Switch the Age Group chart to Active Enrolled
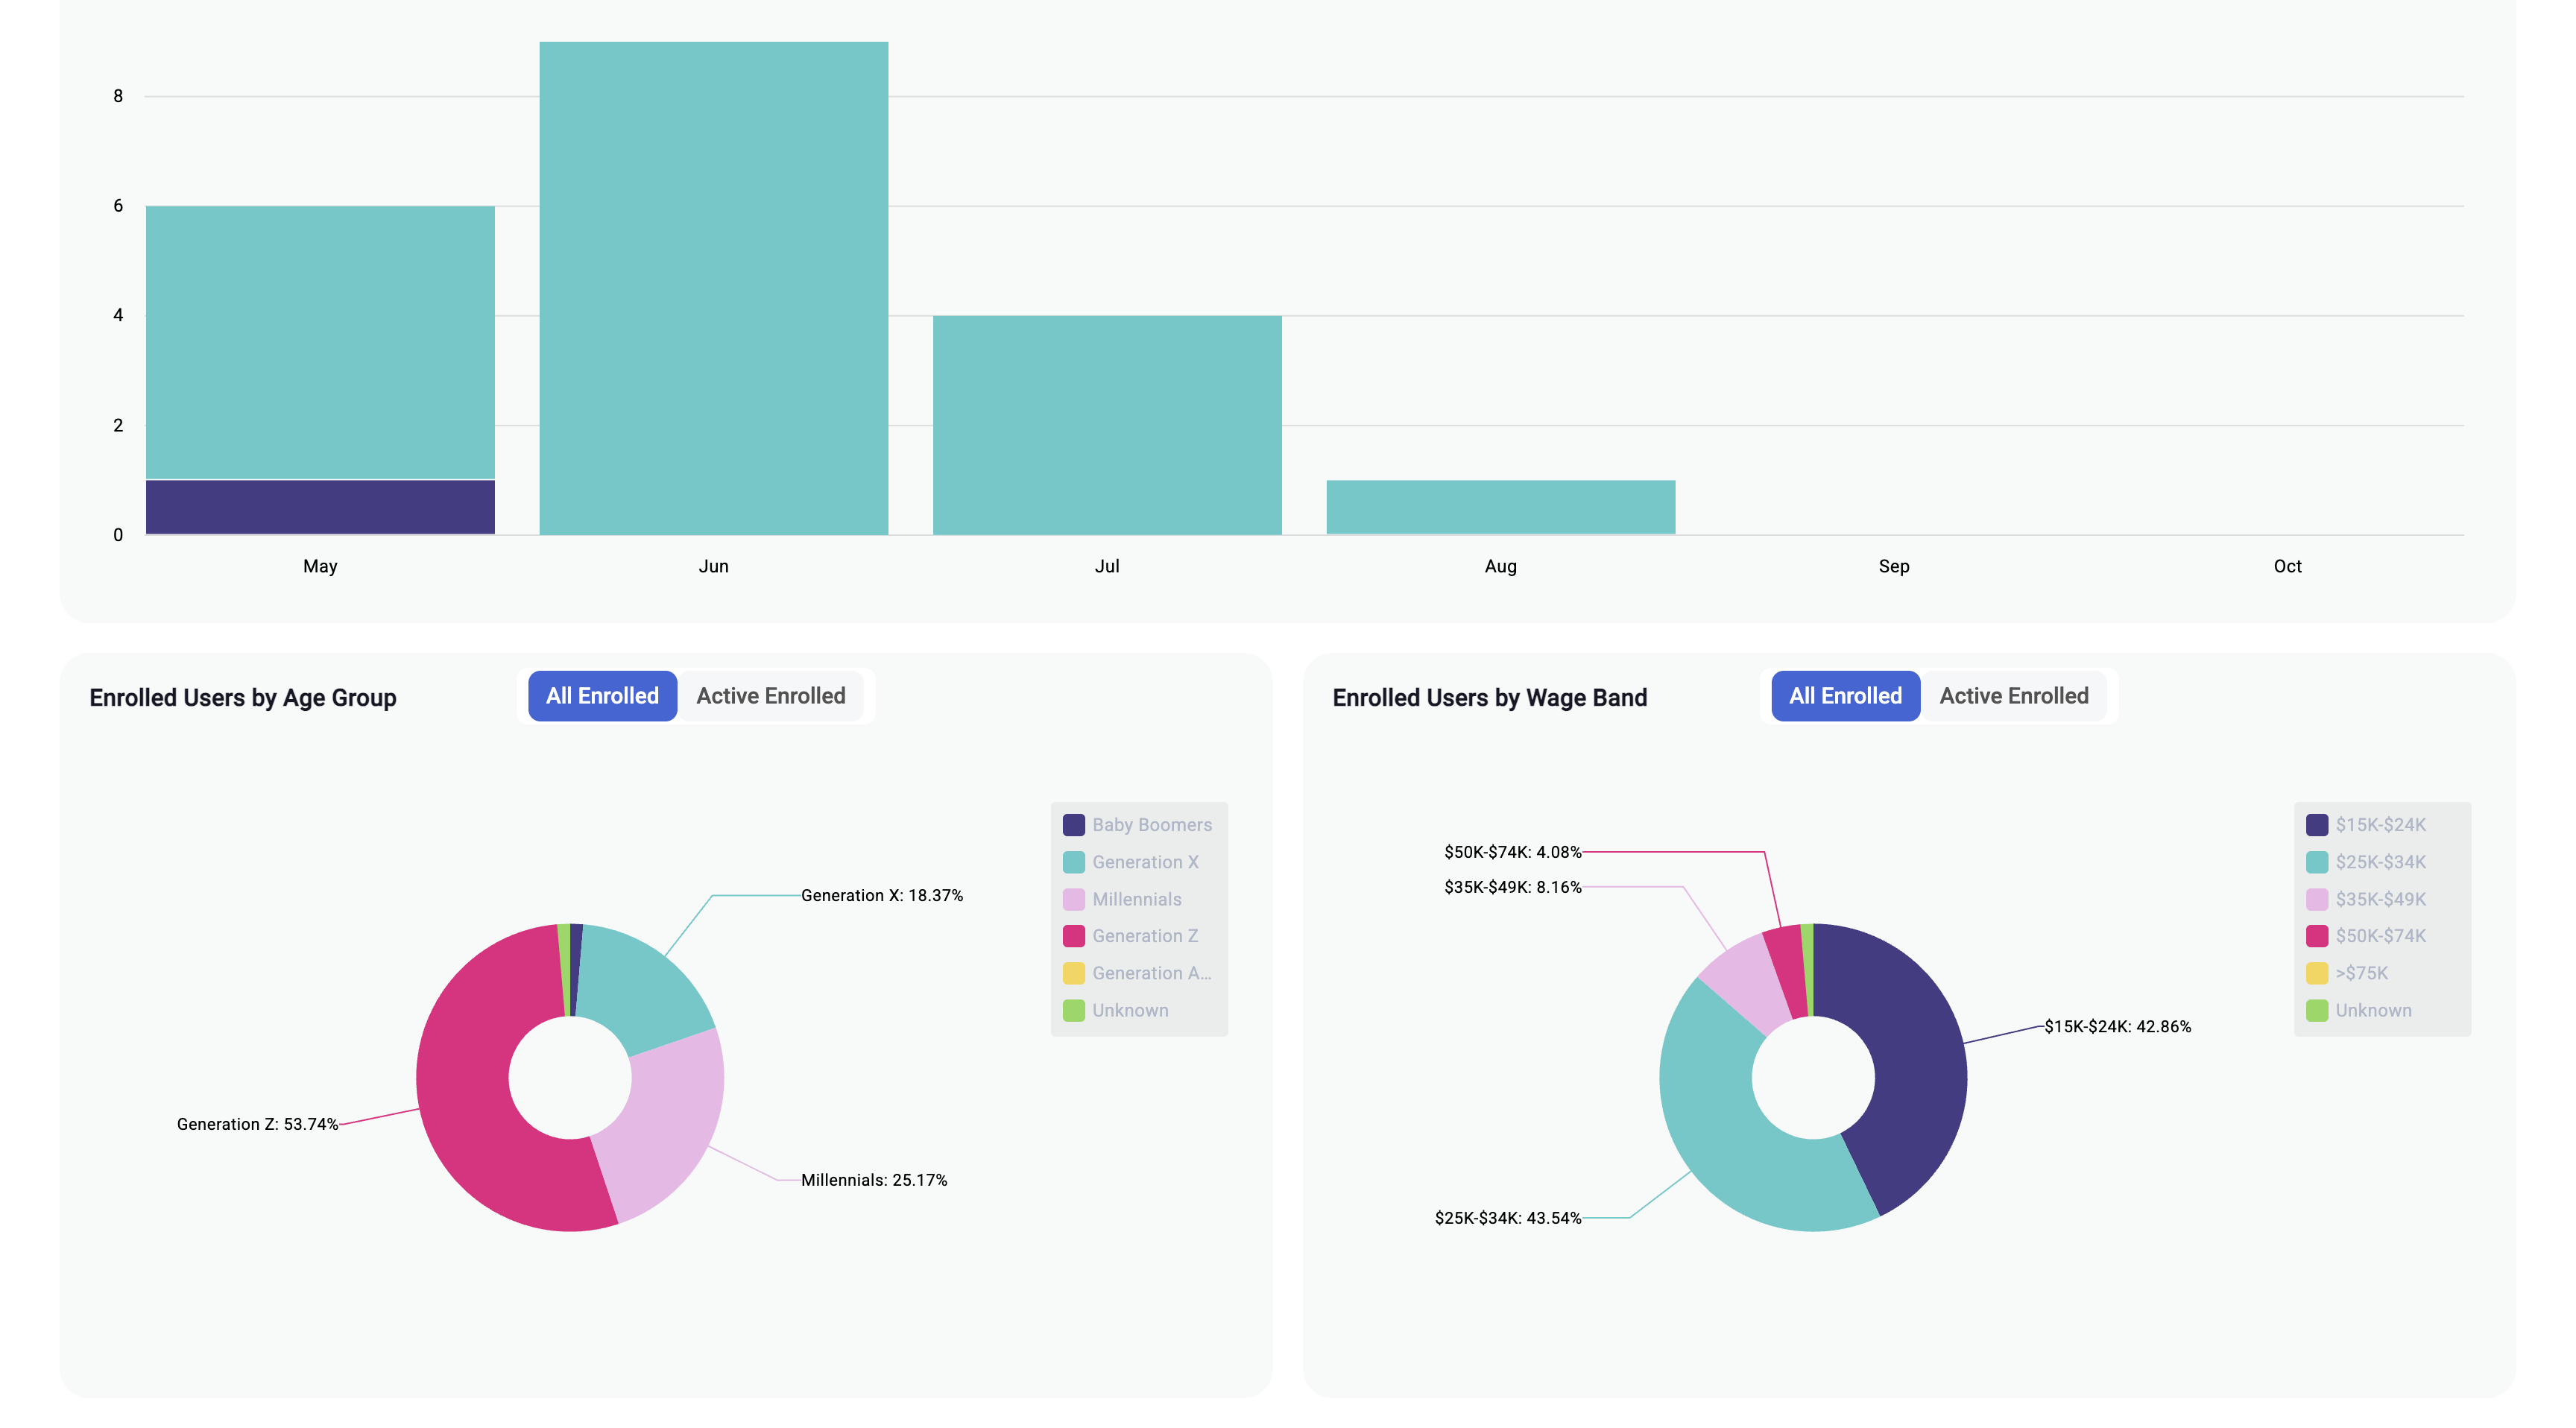Image resolution: width=2576 pixels, height=1428 pixels. (770, 696)
